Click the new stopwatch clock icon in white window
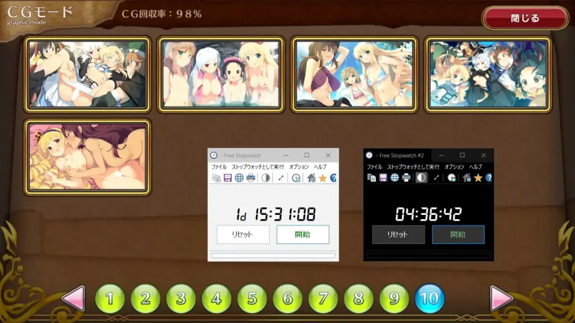This screenshot has width=575, height=323. point(296,178)
